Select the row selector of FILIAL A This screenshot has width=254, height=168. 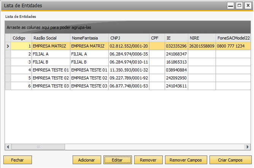click(x=8, y=54)
